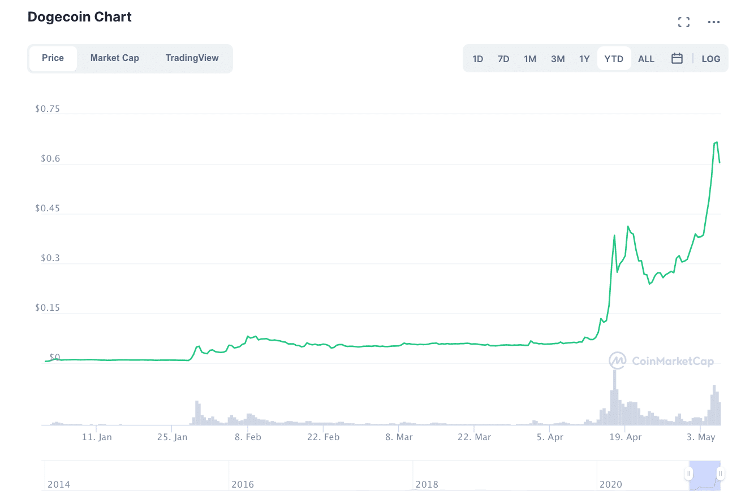Select the 1D time range

[478, 59]
